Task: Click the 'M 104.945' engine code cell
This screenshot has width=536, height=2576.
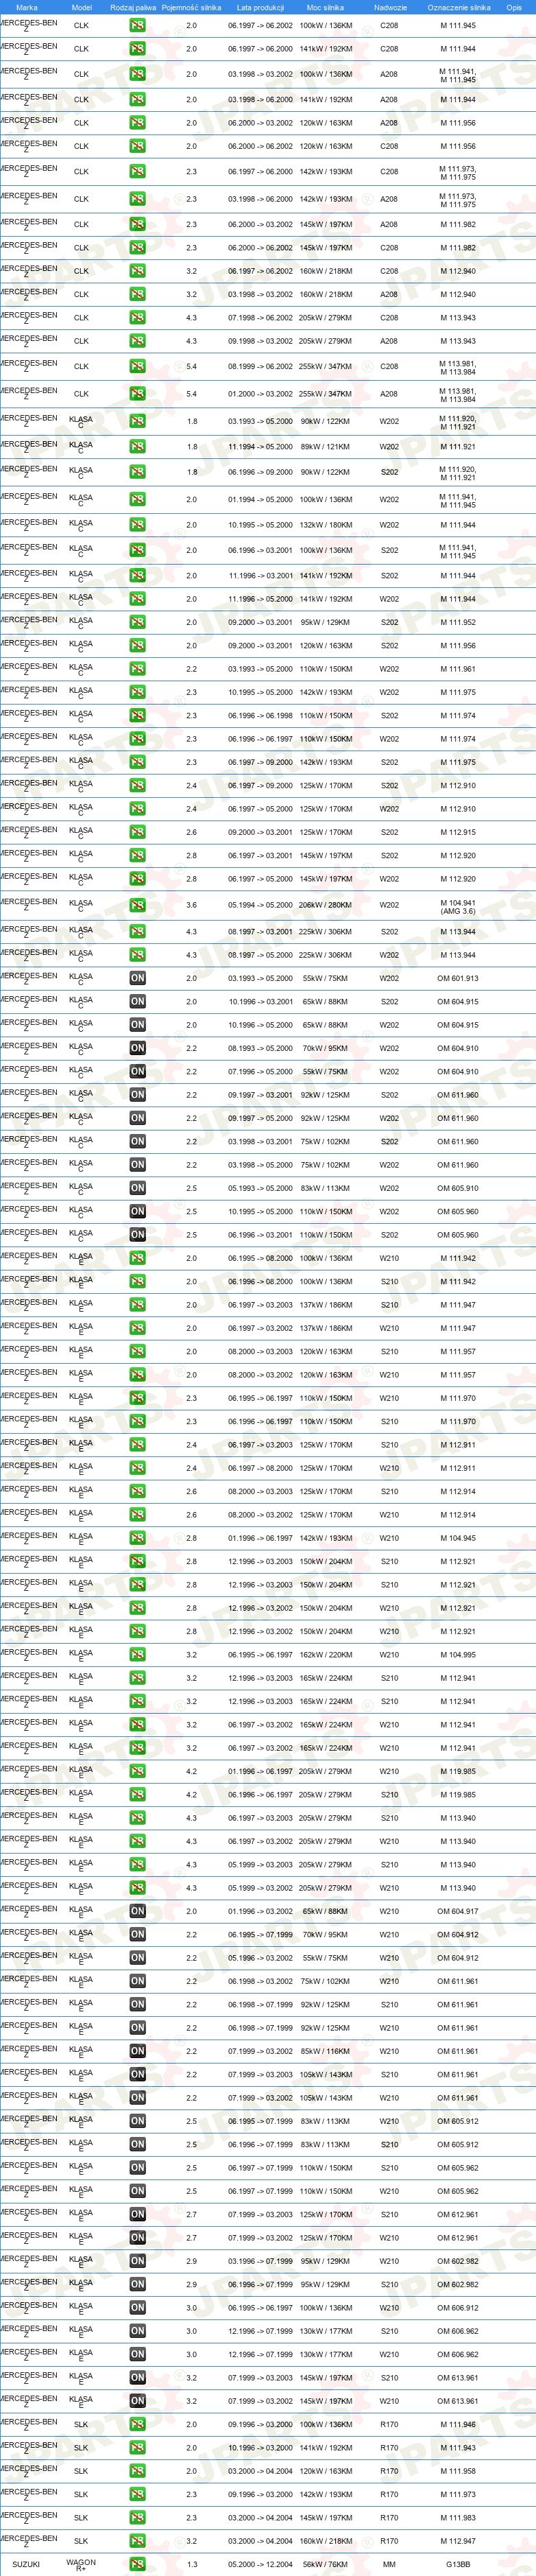Action: (458, 1538)
